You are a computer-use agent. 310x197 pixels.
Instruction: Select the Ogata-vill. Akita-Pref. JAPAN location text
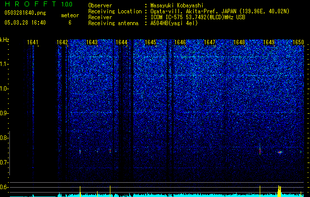click(219, 11)
